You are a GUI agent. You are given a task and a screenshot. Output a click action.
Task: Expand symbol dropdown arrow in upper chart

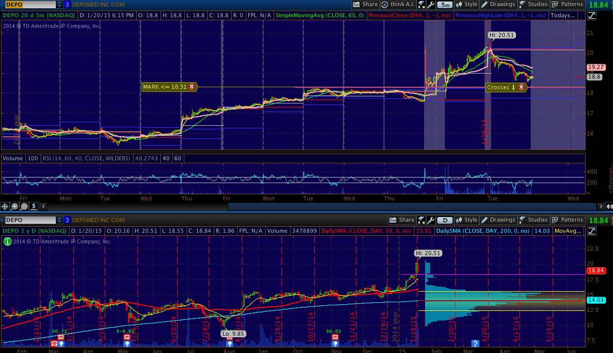click(x=60, y=5)
